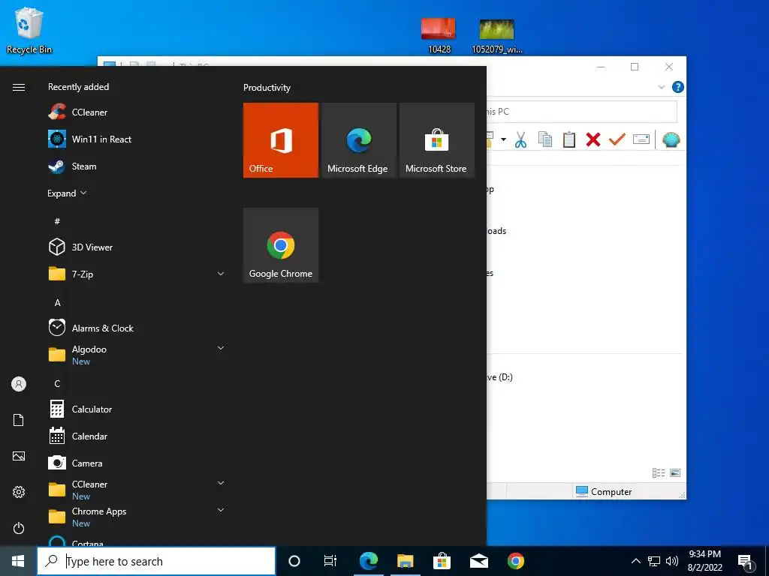Click Paste clipboard in Explorer toolbar
Screen dimensions: 769x576
569,140
